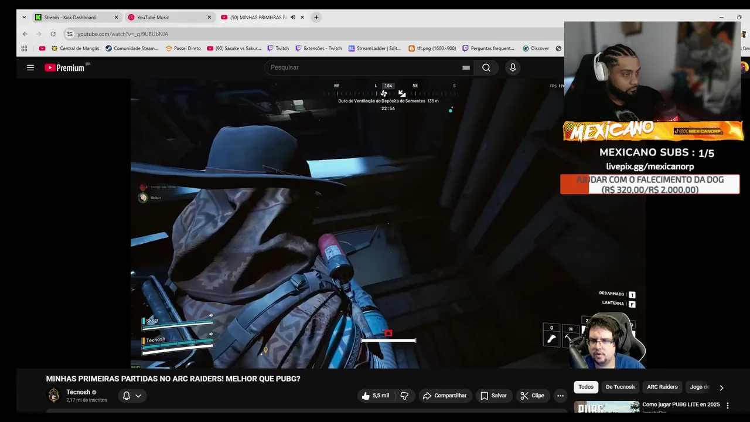Open the YouTube hamburger guide menu
This screenshot has width=750, height=422.
[30, 67]
